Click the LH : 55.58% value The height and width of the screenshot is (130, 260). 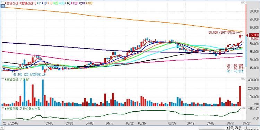point(235,65)
